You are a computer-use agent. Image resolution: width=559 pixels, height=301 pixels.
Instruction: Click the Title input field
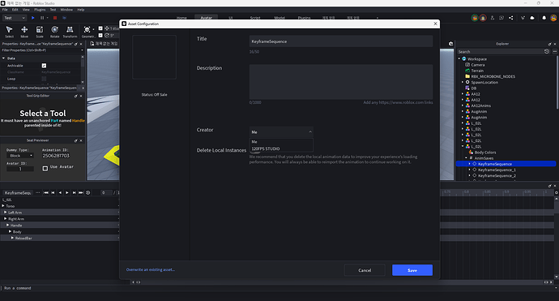point(341,41)
